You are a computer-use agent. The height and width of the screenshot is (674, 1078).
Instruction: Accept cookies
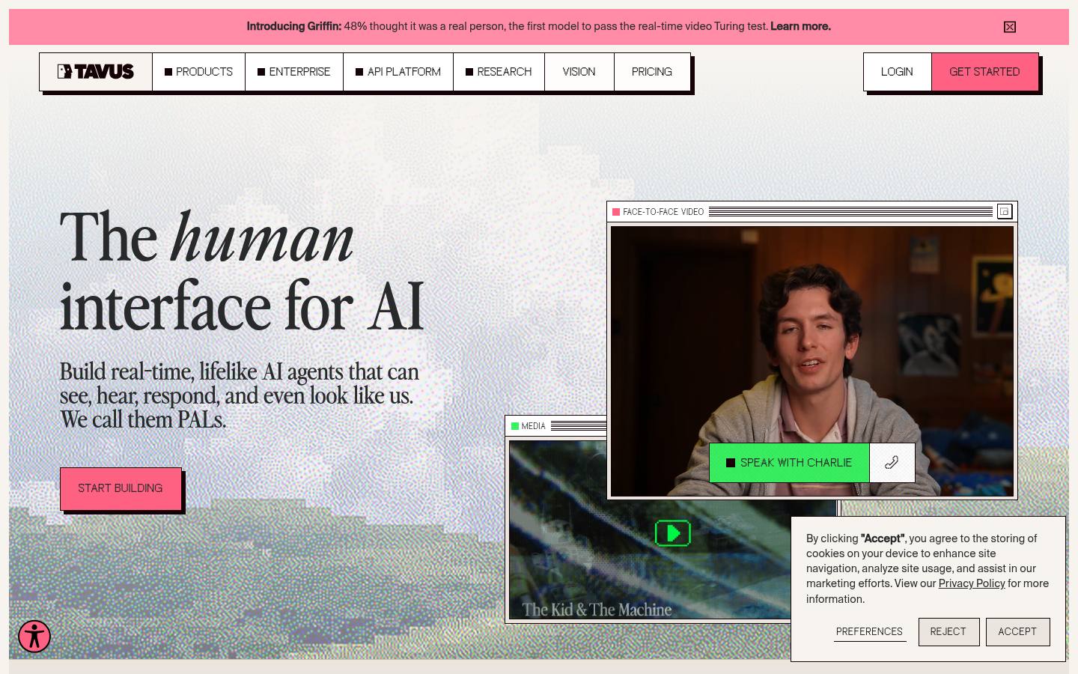tap(1017, 632)
